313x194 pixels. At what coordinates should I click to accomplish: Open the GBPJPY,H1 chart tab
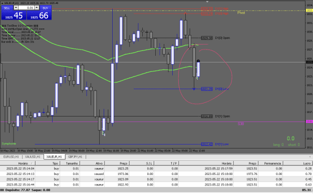point(75,156)
